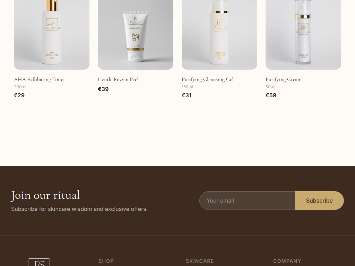Click the Purifying Cleansing Gel title
Viewport: 355px width, 266px height.
[207, 79]
